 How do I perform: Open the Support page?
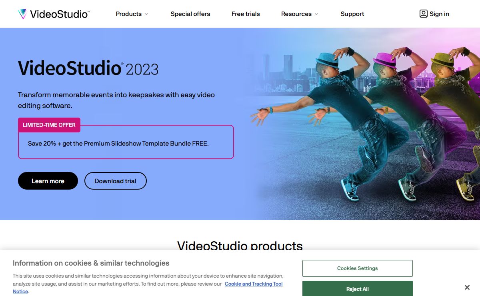pos(352,14)
